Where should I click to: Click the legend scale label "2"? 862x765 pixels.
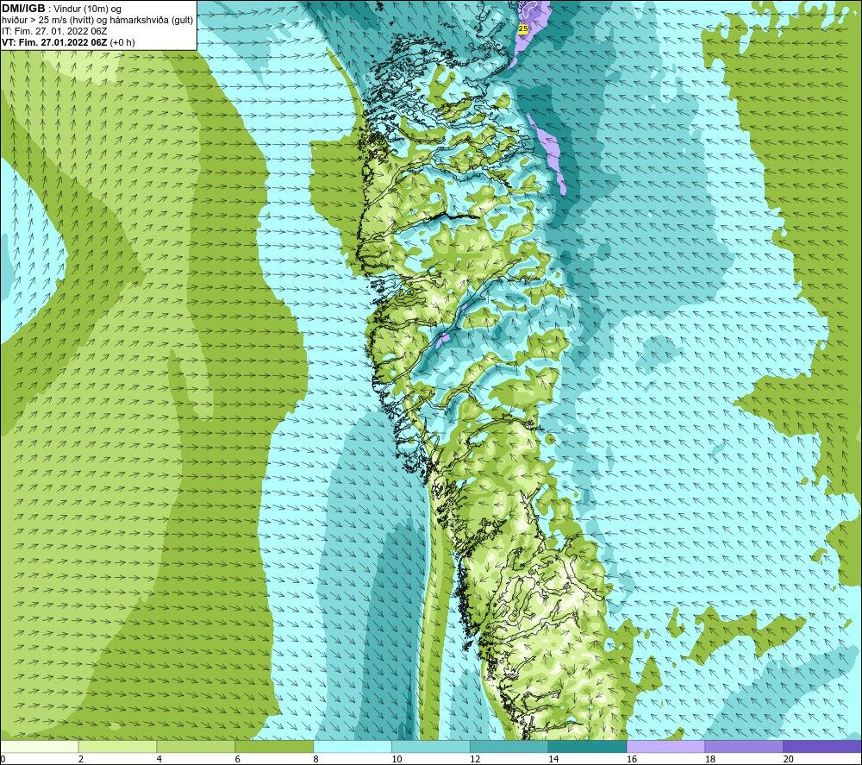[x=81, y=759]
